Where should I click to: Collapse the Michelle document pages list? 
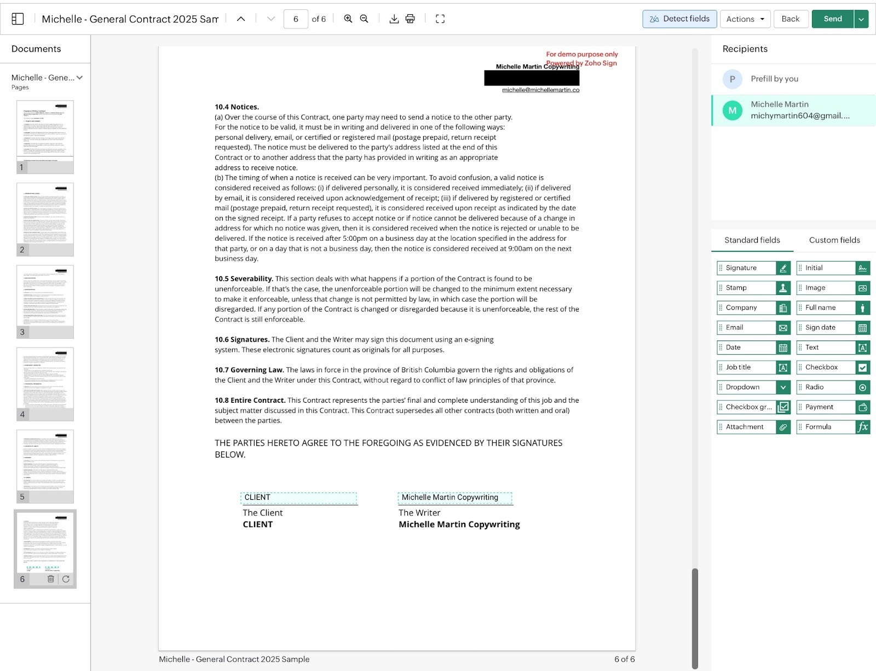pyautogui.click(x=80, y=77)
